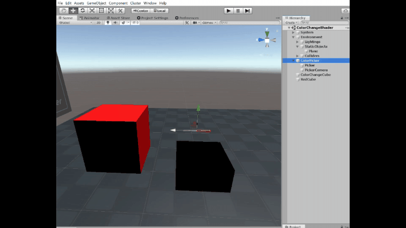Select the Hierarchy tab
This screenshot has width=406, height=228.
(296, 18)
